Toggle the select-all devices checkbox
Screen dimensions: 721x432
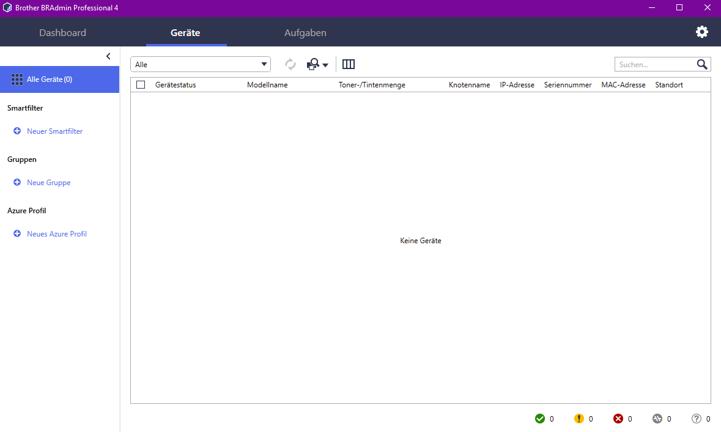pos(141,84)
